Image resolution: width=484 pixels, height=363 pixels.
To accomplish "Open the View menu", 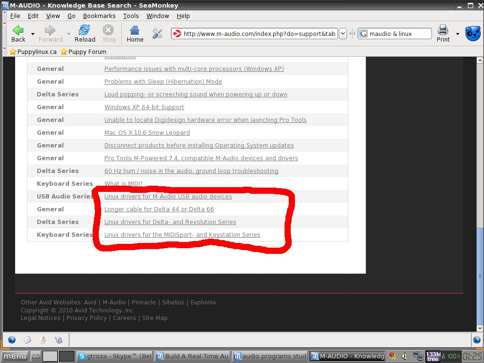I will 53,16.
